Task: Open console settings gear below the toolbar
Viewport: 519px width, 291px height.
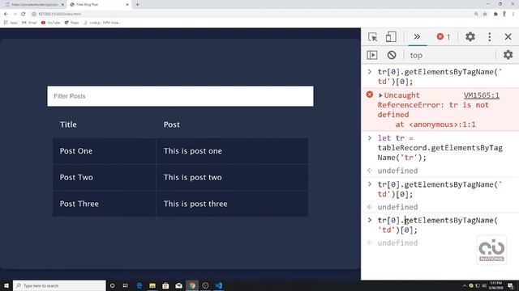Action: [508, 55]
